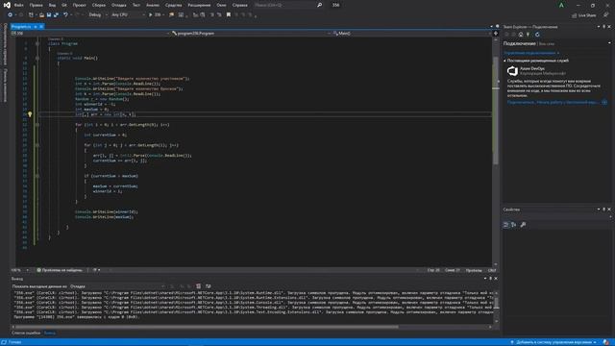Click the Team Explorer manage connections plug icon
The image size is (615, 346).
(x=529, y=35)
